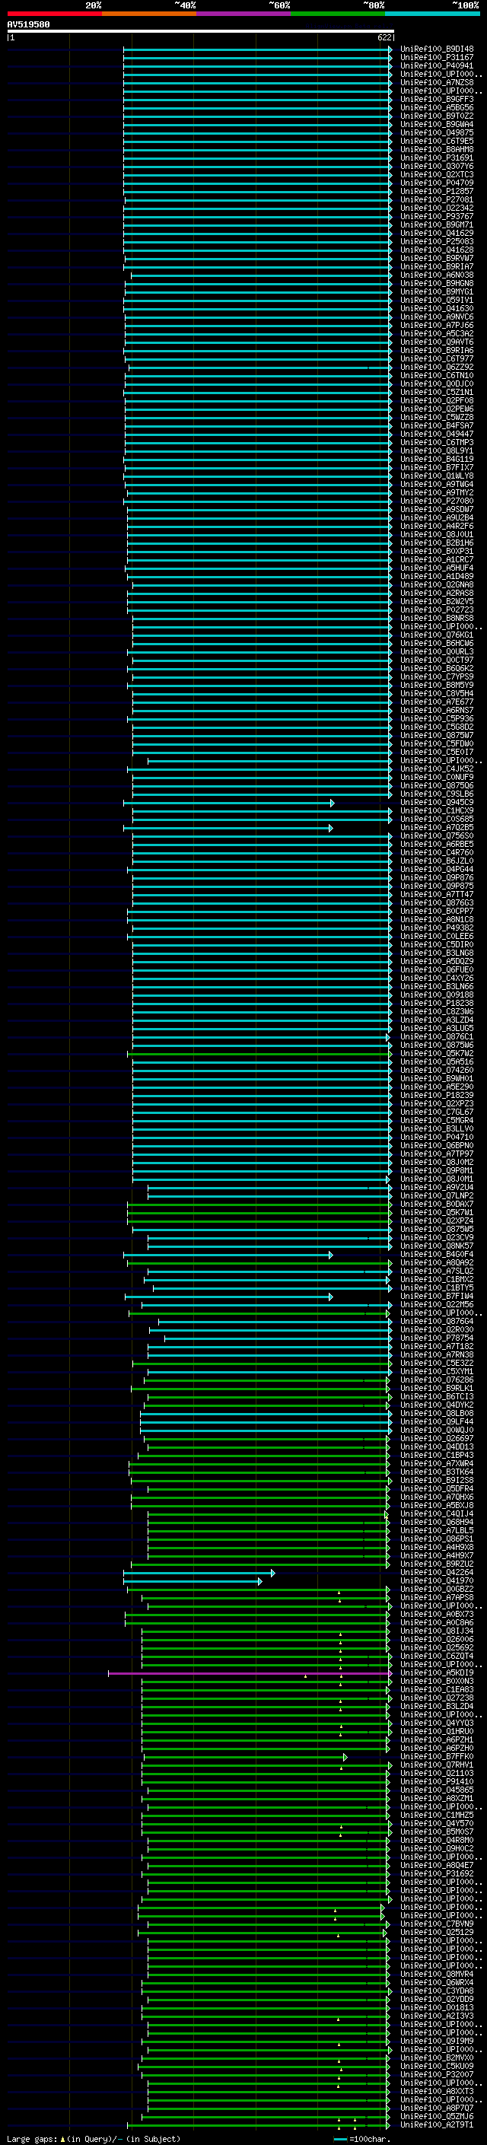Image resolution: width=487 pixels, height=2145 pixels.
Task: Select hit label UniRef100_A5BG56
Action: pyautogui.click(x=437, y=107)
